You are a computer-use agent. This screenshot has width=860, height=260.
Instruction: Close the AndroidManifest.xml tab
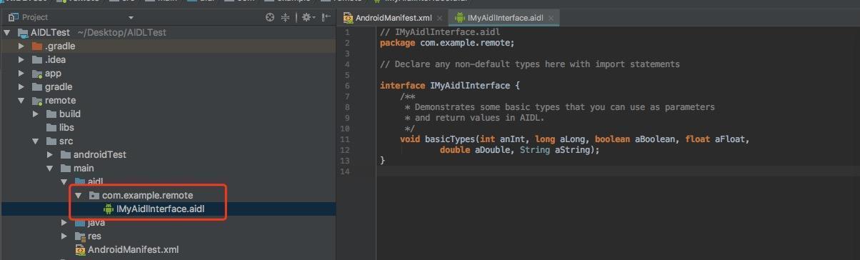[x=439, y=18]
